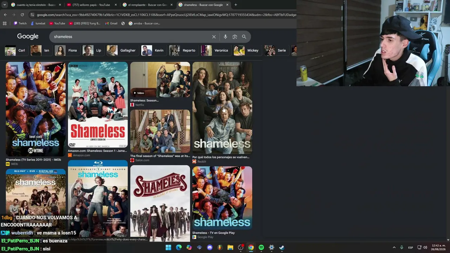Open Copilot from the taskbar
The width and height of the screenshot is (450, 253).
pyautogui.click(x=189, y=247)
